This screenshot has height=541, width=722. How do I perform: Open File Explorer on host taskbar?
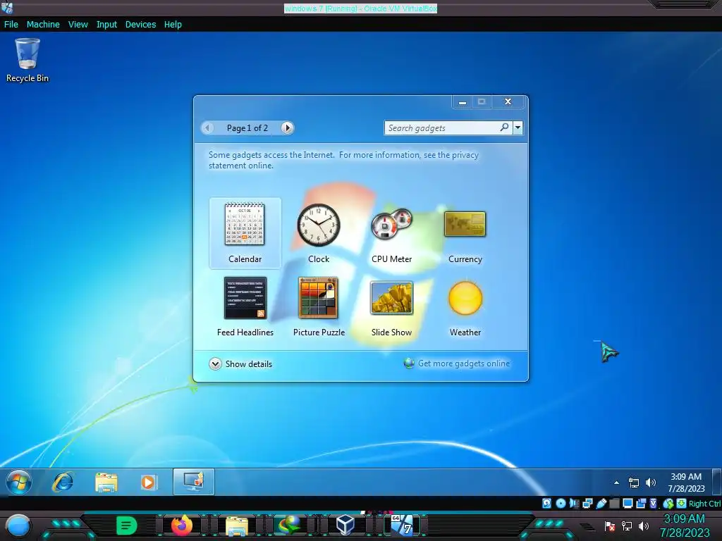tap(237, 526)
